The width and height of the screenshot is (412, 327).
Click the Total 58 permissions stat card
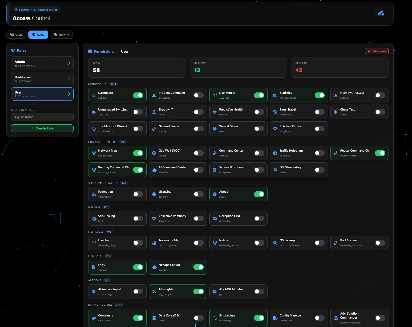click(x=137, y=68)
